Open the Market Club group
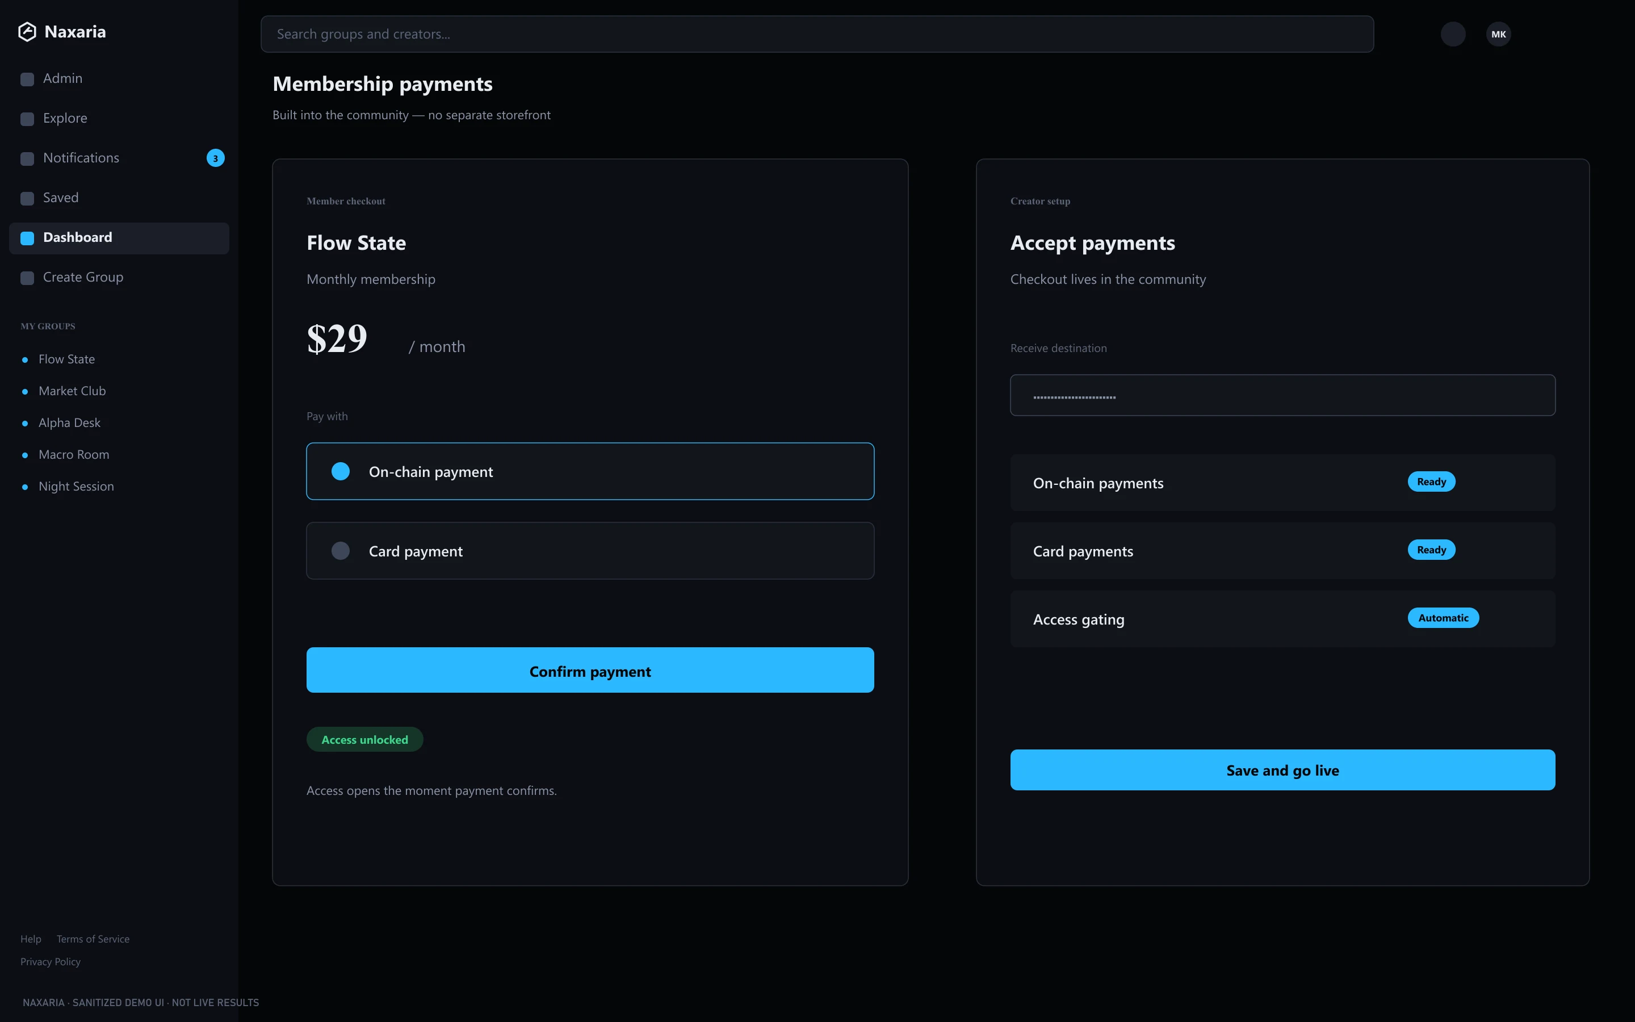 72,391
